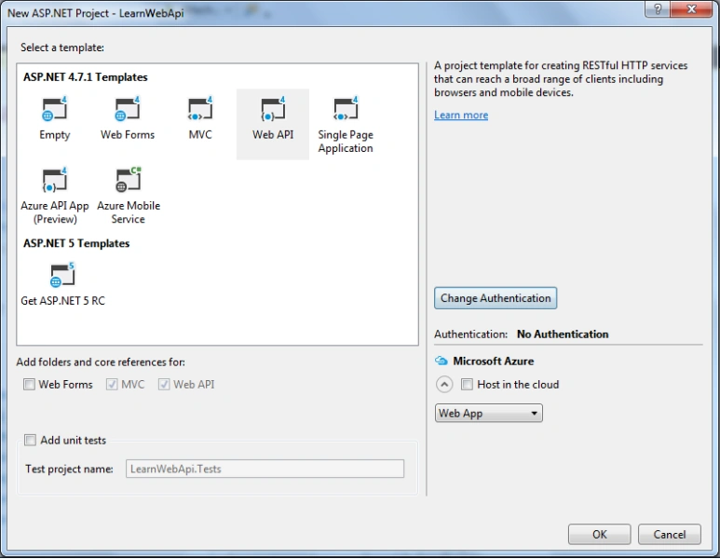Check the Host in the cloud option
The image size is (720, 559).
[467, 385]
